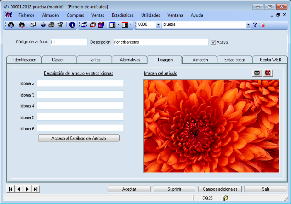Switch to the Gextor WEB tab

click(270, 60)
